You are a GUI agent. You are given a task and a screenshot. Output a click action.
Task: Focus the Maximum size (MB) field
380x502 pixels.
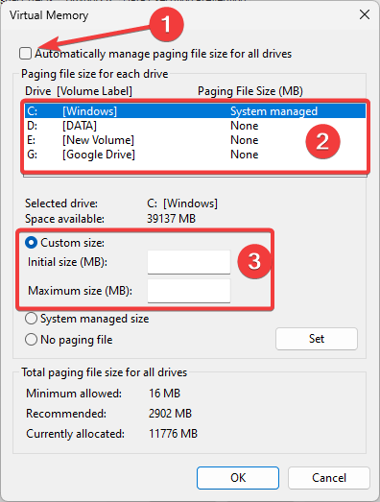point(189,291)
